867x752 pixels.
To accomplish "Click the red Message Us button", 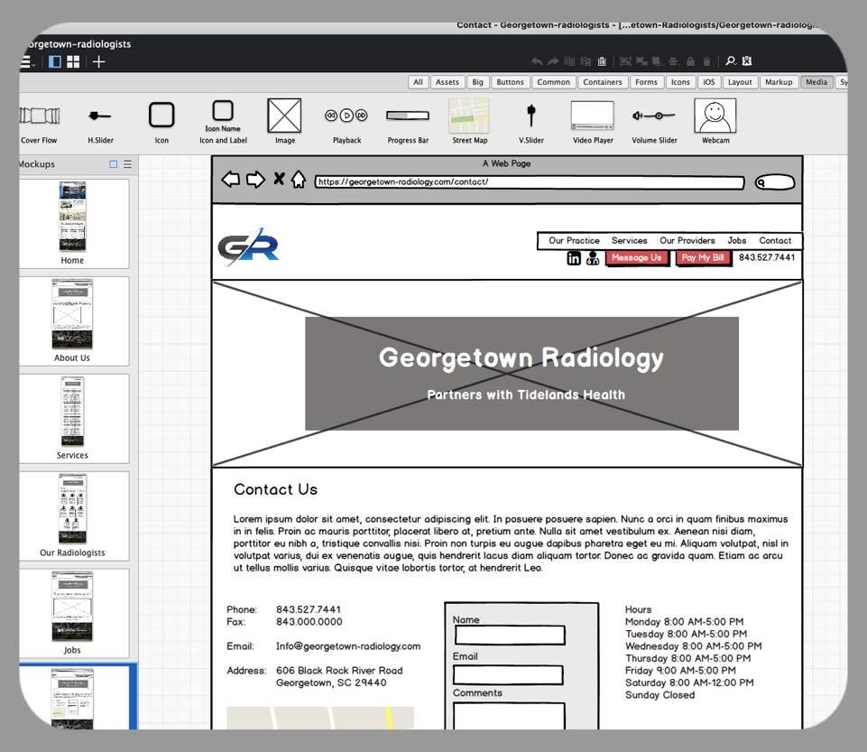I will click(x=636, y=258).
